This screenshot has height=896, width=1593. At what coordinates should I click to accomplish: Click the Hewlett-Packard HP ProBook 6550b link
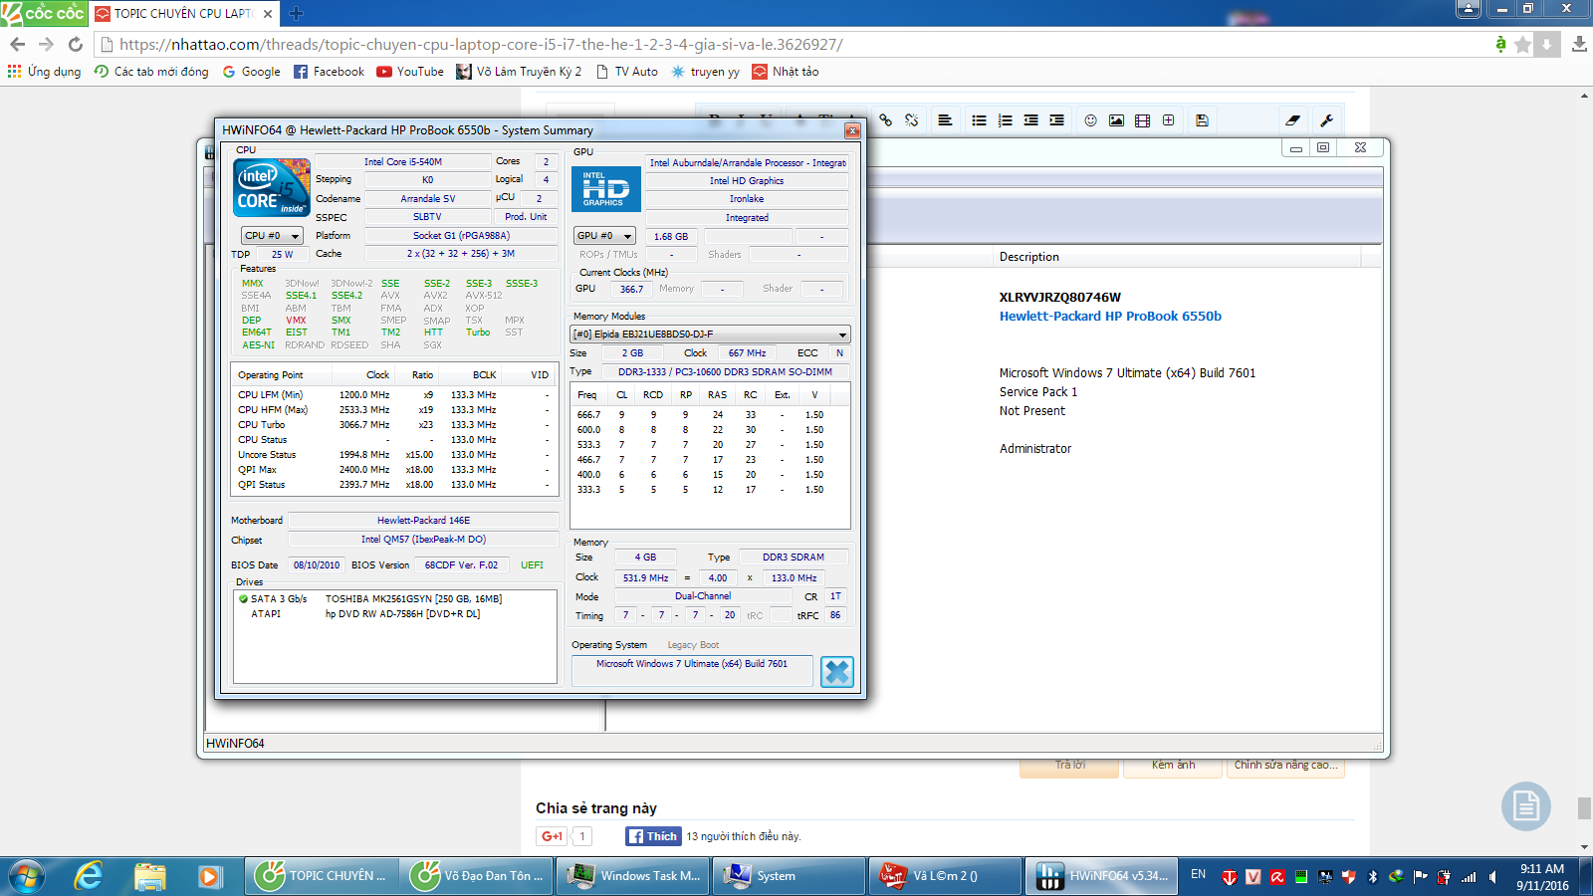point(1110,317)
